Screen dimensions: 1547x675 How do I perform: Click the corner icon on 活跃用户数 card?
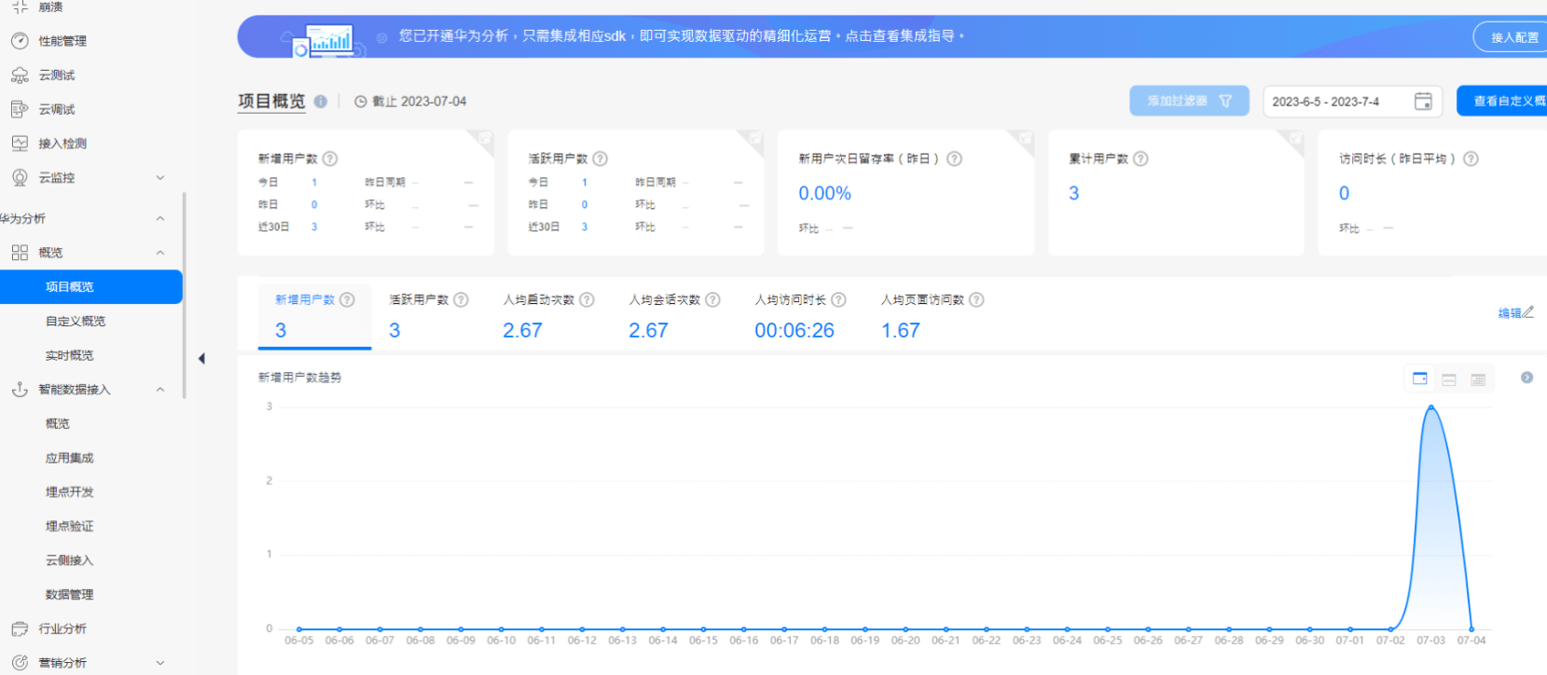click(754, 139)
